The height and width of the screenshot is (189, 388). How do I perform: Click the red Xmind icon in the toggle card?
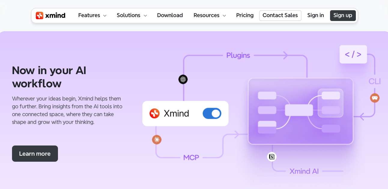[x=155, y=113]
